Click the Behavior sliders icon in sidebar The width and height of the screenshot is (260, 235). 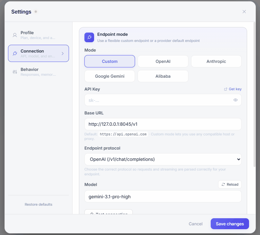[x=15, y=72]
